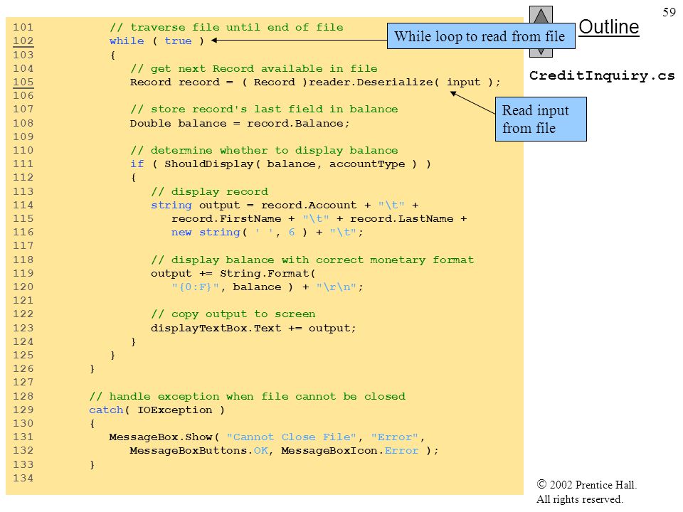Screen dimensions: 683x512
Task: Click 'reader.Deserialize(' on line 105
Action: tap(374, 82)
